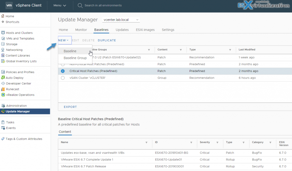Click the EXPORT link
Image resolution: width=292 pixels, height=171 pixels.
point(70,107)
